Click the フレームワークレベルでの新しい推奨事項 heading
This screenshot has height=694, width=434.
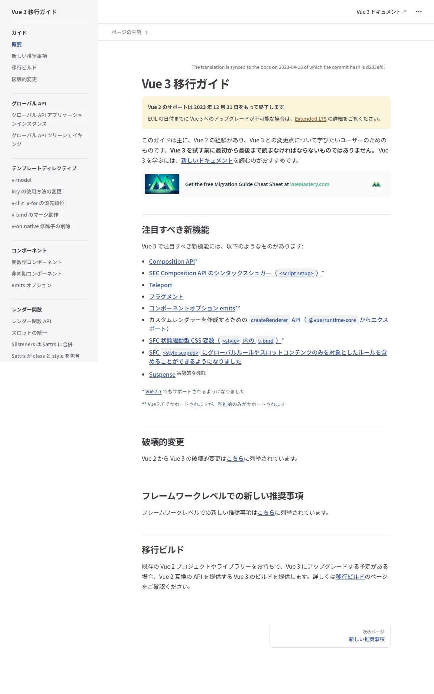point(222,496)
